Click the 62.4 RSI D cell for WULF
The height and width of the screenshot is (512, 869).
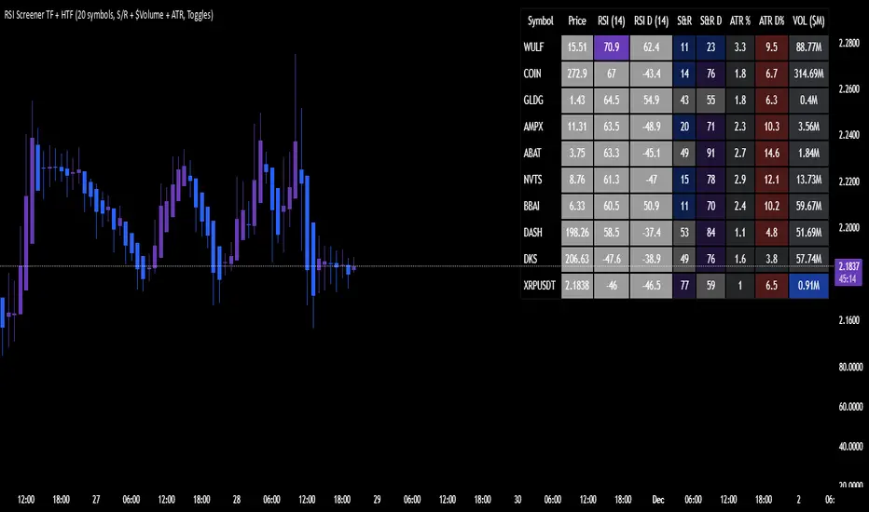point(651,47)
